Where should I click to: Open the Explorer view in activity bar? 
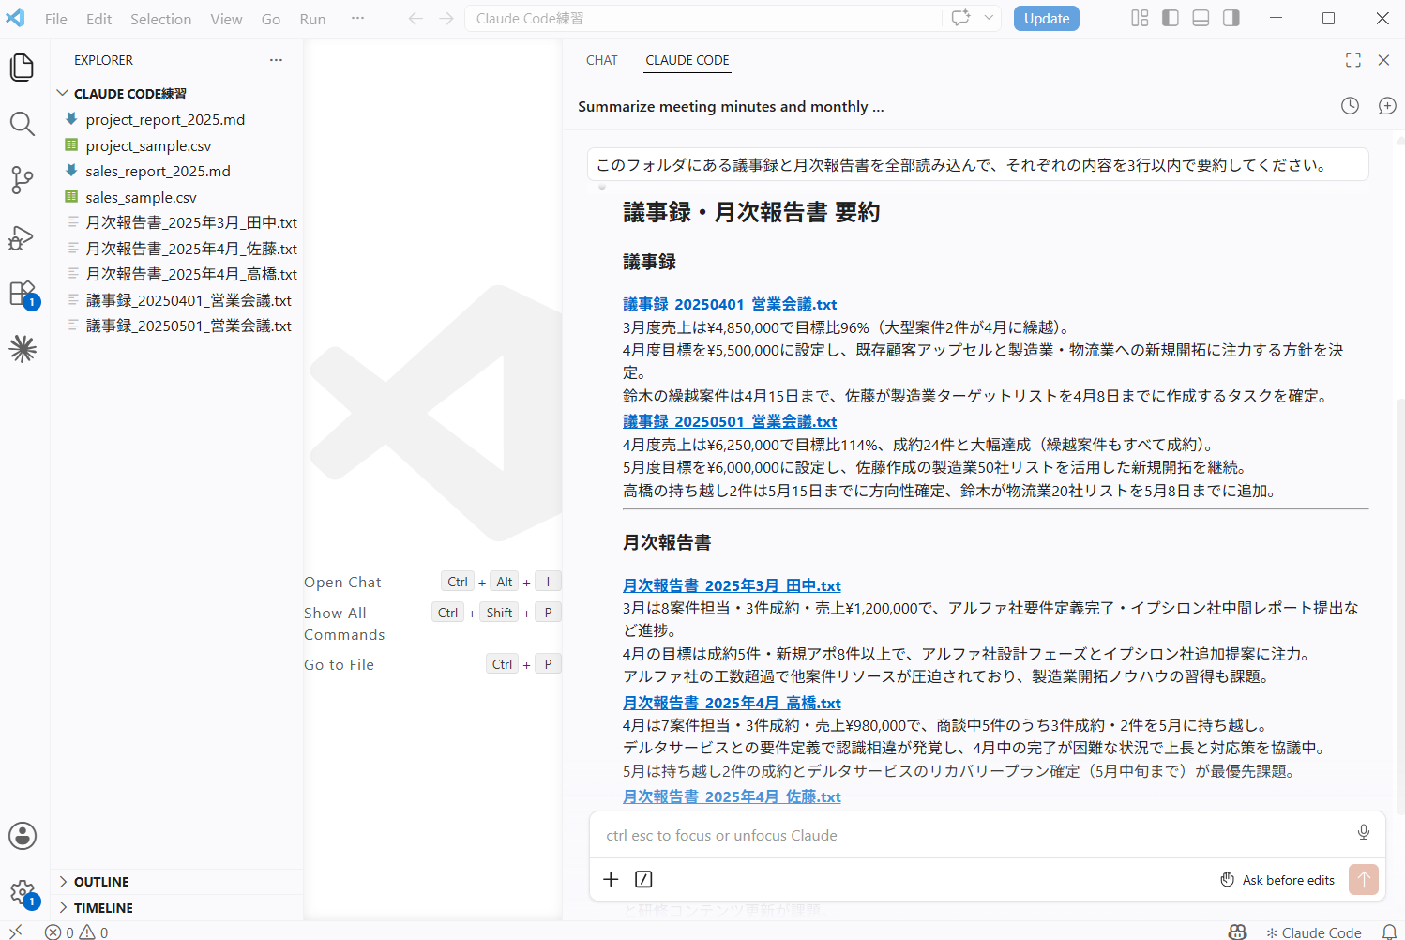pos(23,68)
